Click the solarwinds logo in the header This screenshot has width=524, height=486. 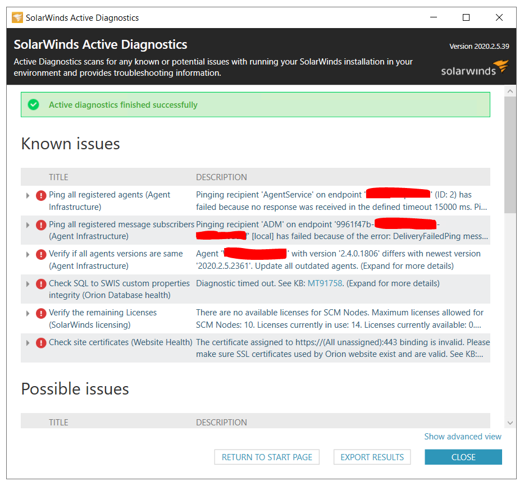coord(475,68)
